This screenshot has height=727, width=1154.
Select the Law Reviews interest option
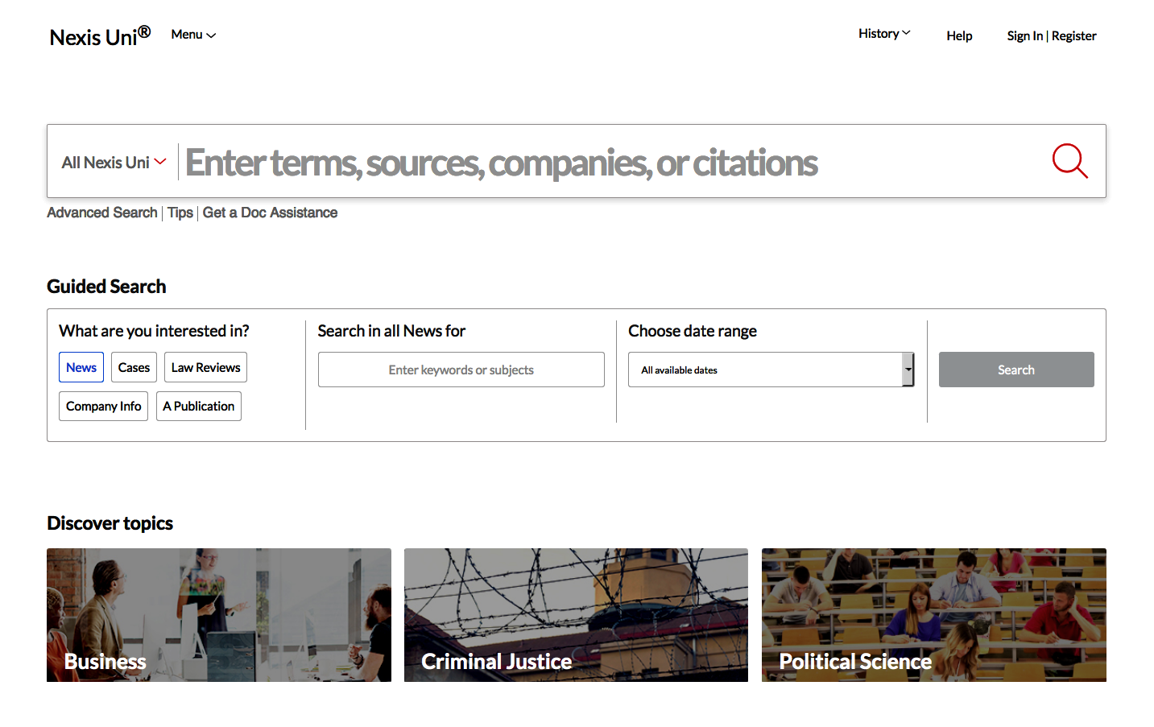pyautogui.click(x=205, y=367)
